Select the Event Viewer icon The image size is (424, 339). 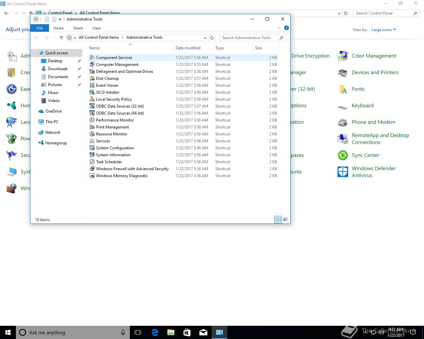pyautogui.click(x=92, y=85)
